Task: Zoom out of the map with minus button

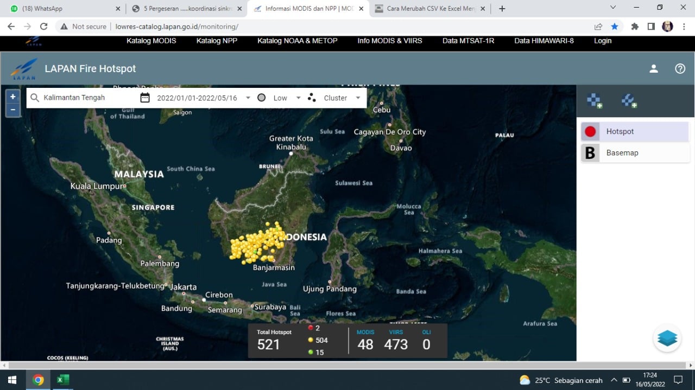Action: click(13, 110)
